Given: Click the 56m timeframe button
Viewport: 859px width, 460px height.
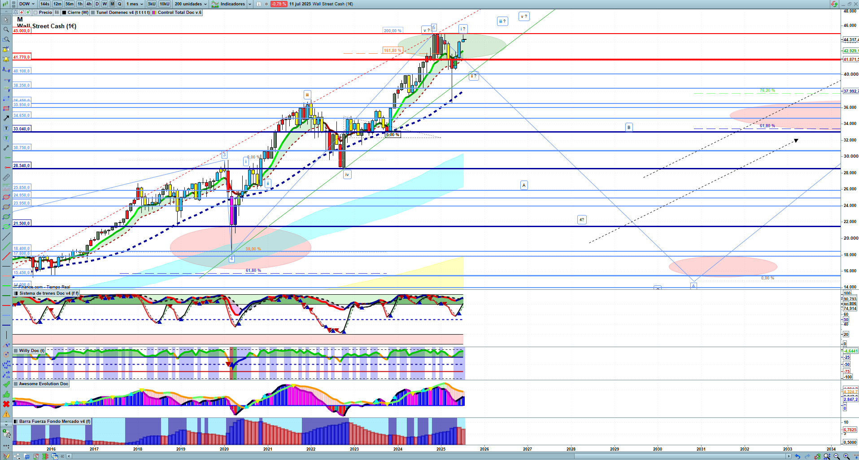Looking at the screenshot, I should (x=70, y=4).
